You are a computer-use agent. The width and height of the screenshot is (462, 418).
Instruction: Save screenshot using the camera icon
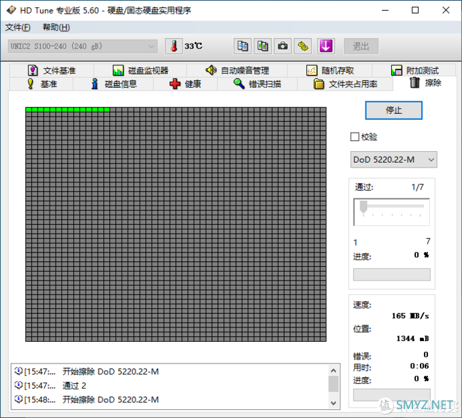283,46
